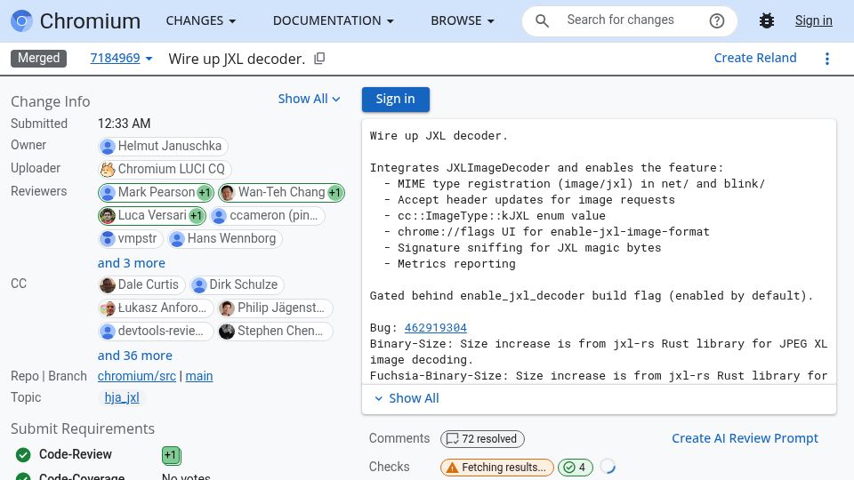Click Helmut Januschka owner avatar
Viewport: 854px width, 480px height.
tap(108, 146)
